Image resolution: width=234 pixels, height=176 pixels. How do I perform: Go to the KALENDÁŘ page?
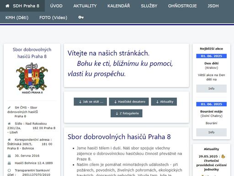pos(119,6)
